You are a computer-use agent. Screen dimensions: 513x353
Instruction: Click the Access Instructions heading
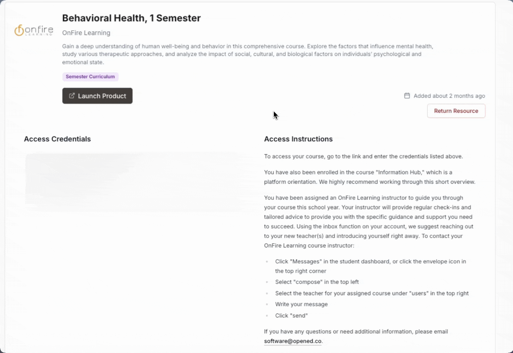(x=298, y=139)
